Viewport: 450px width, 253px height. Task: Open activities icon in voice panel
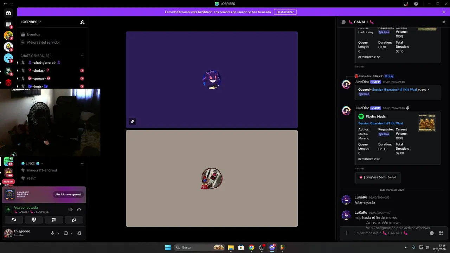point(54,220)
